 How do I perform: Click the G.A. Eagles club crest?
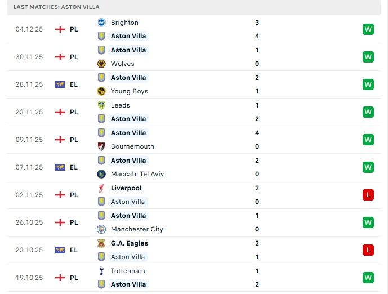[101, 243]
